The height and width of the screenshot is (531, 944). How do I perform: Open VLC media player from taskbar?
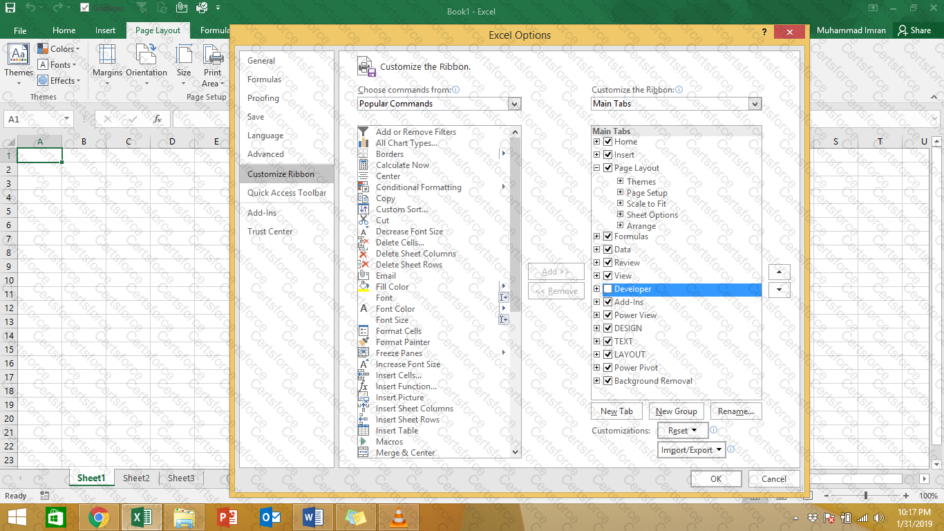(x=397, y=517)
